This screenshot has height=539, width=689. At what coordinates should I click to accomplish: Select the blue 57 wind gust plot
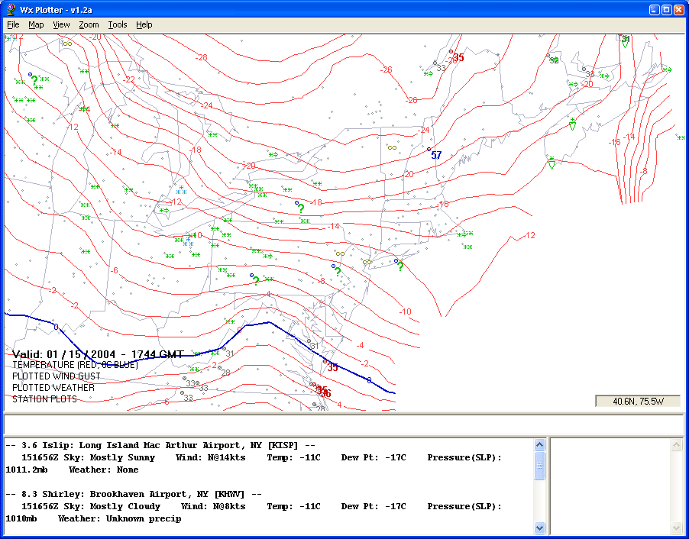[436, 155]
